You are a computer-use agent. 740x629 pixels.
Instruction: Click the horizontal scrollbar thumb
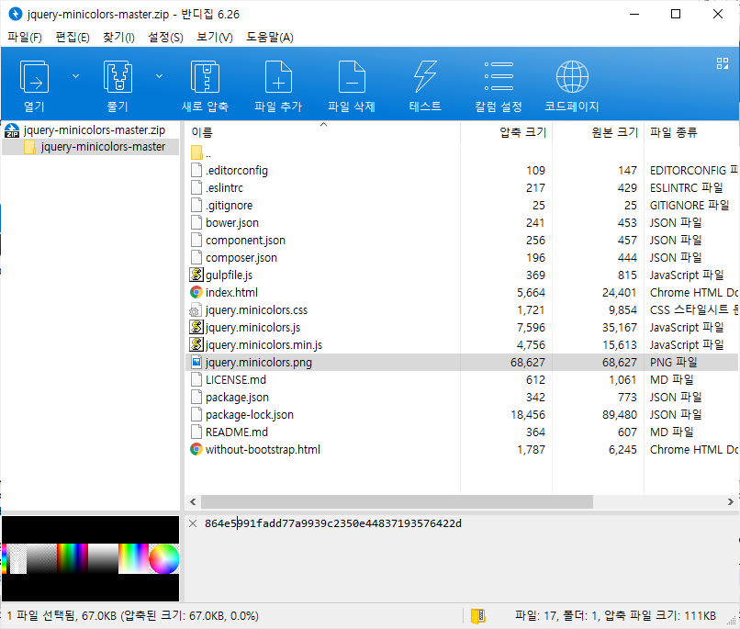pos(397,501)
